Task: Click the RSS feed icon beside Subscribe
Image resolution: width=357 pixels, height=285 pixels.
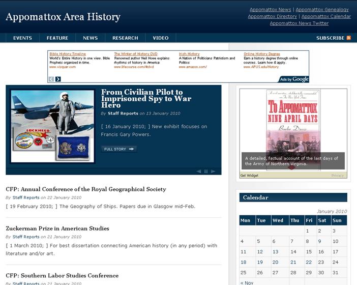Action: point(348,38)
